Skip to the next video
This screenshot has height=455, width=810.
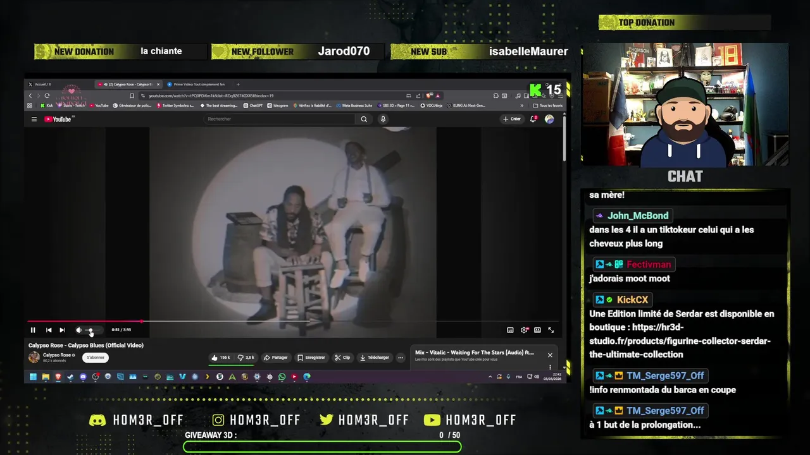[62, 330]
